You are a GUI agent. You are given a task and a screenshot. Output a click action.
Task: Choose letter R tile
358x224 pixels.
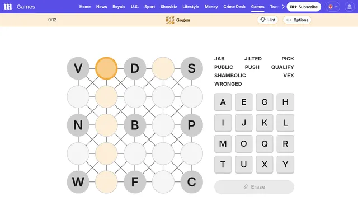[x=285, y=144]
